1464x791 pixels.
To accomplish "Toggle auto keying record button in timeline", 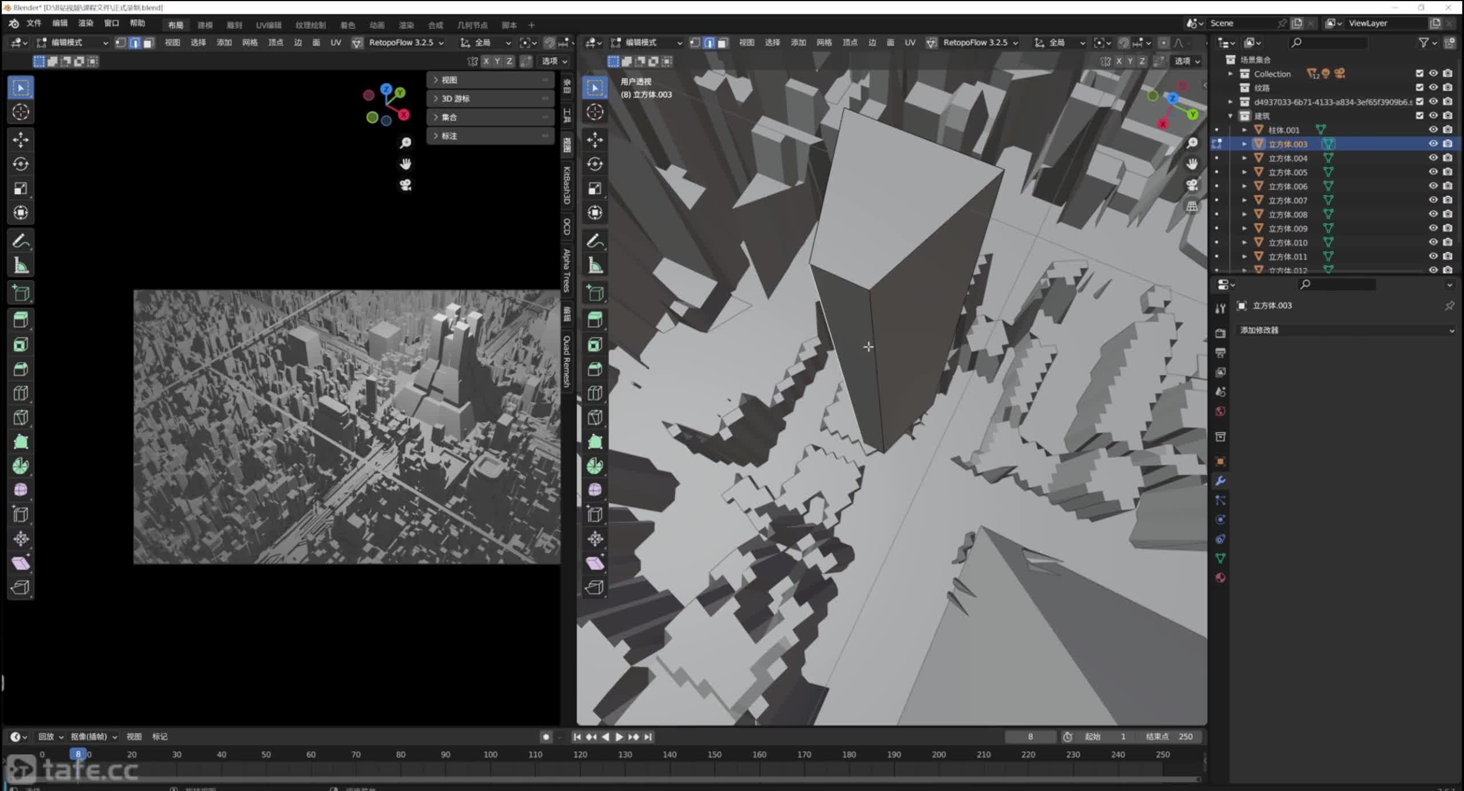I will tap(546, 737).
